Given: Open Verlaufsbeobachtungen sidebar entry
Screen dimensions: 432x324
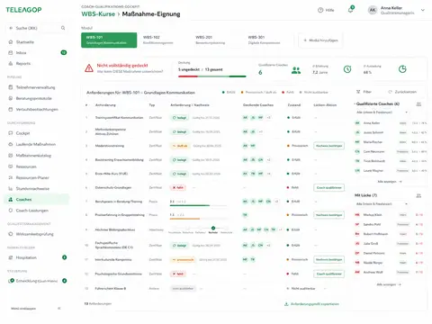Looking at the screenshot, I should [37, 110].
